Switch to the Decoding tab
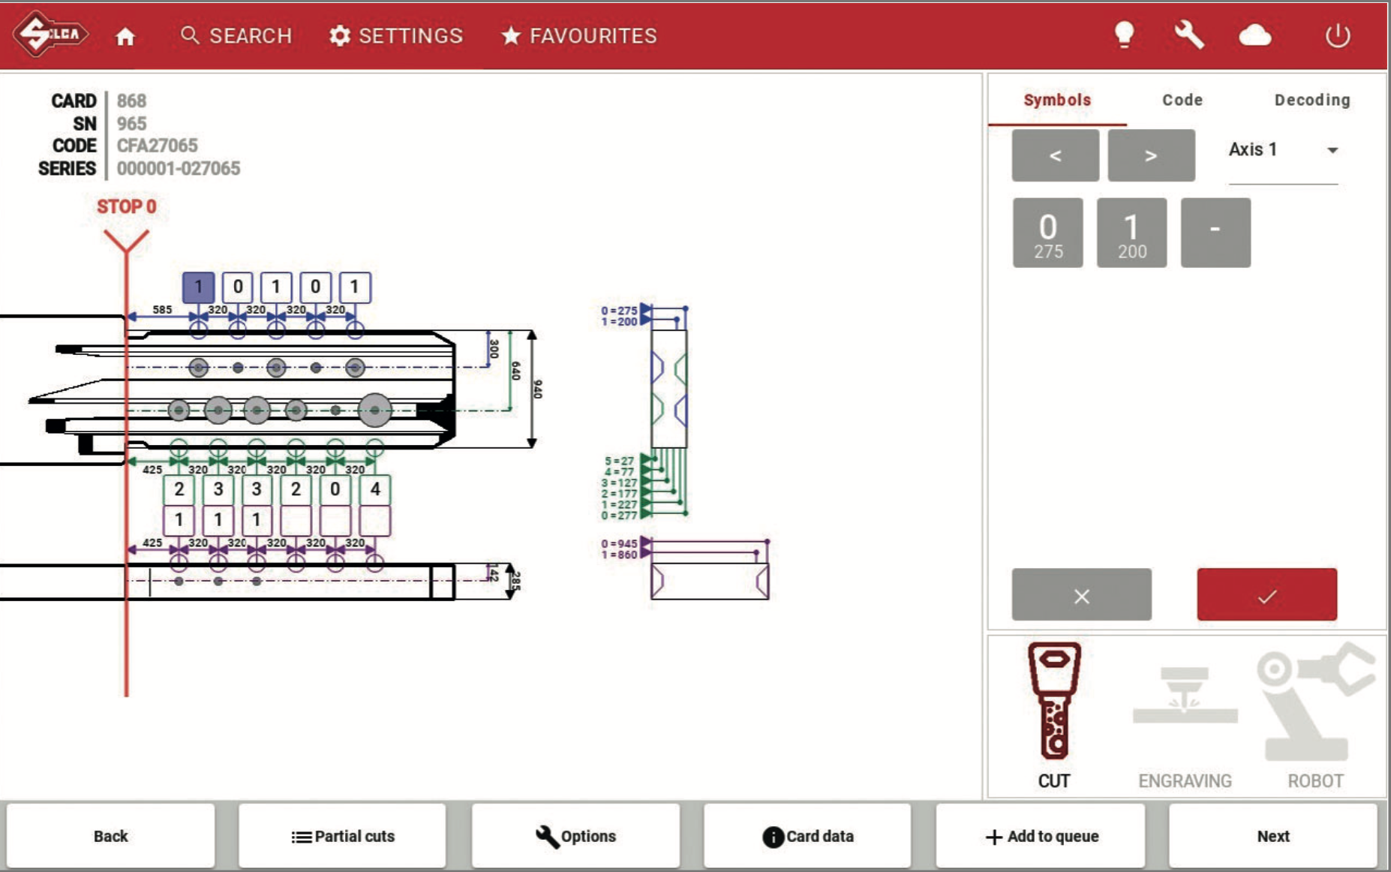1391x872 pixels. [1311, 100]
